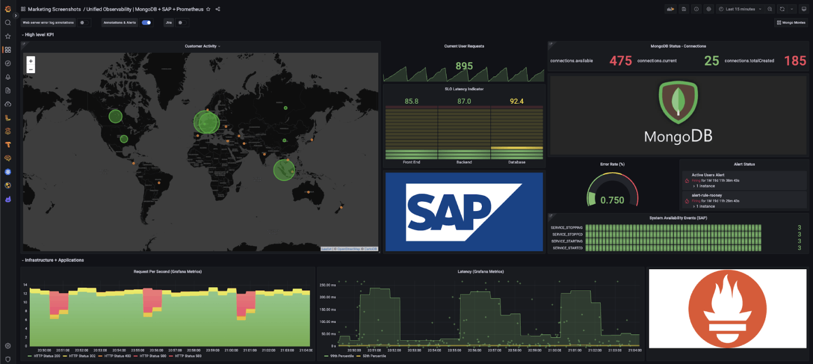Click the Prometheus flame logo panel
The height and width of the screenshot is (364, 813).
pos(727,308)
